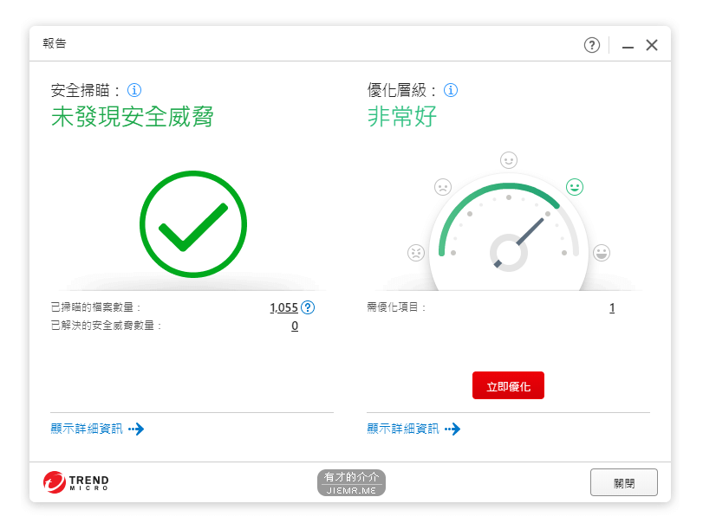Click the green smiling face icon
The image size is (703, 523).
tap(575, 186)
